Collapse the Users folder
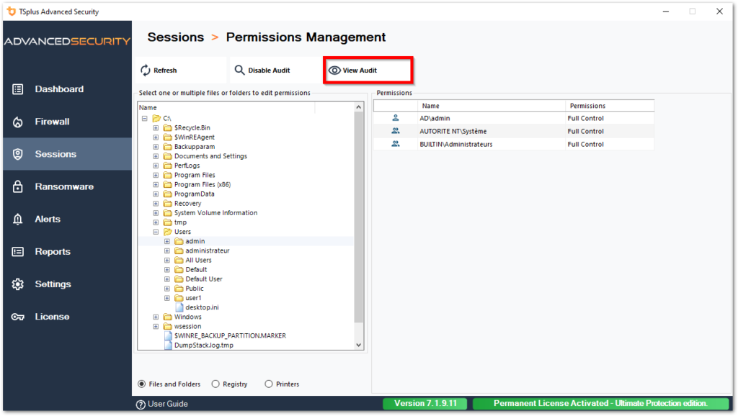This screenshot has height=416, width=738. (x=156, y=231)
